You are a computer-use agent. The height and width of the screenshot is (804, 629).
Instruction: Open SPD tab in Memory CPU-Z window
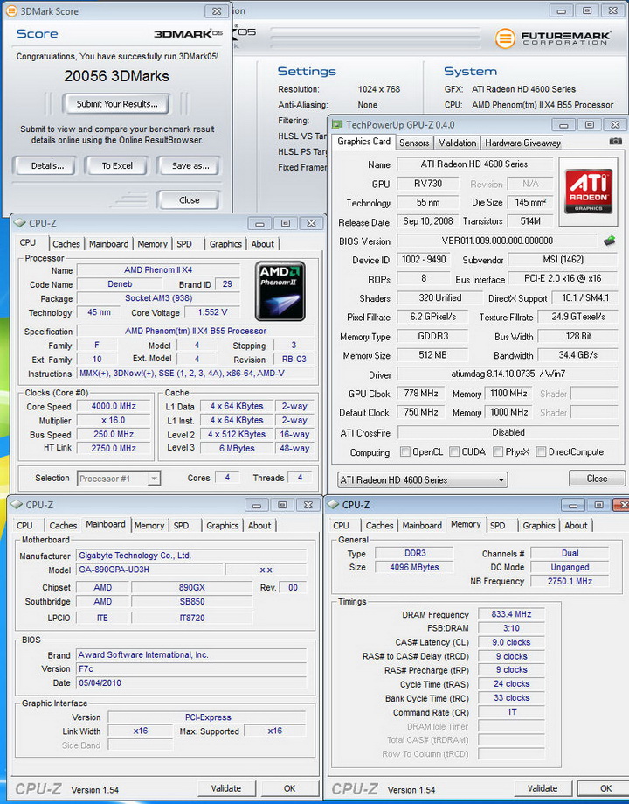pos(497,526)
